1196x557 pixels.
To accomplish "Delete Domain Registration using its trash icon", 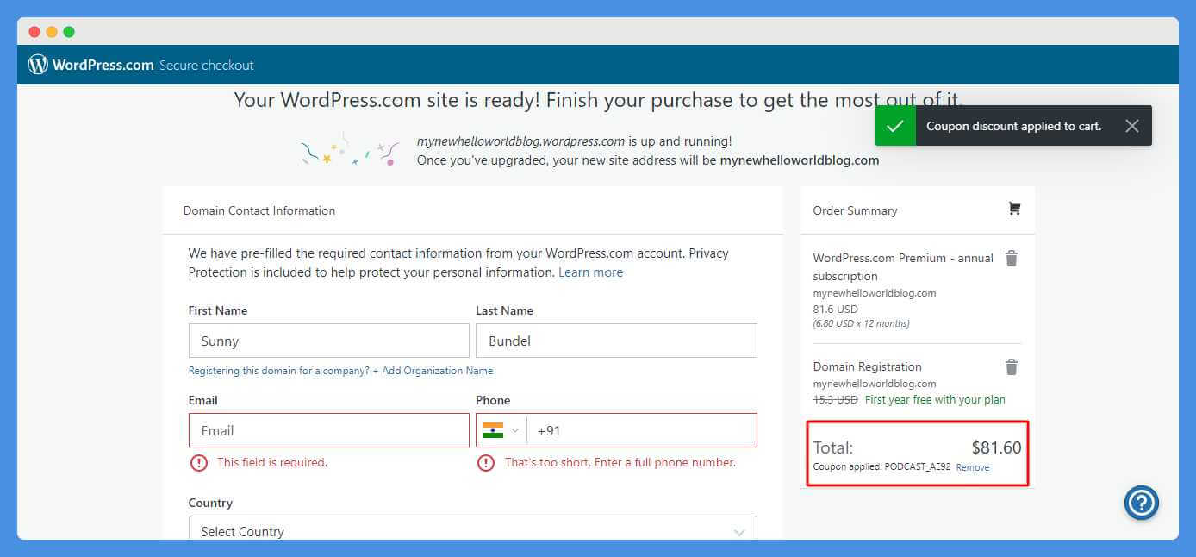I will (x=1011, y=366).
